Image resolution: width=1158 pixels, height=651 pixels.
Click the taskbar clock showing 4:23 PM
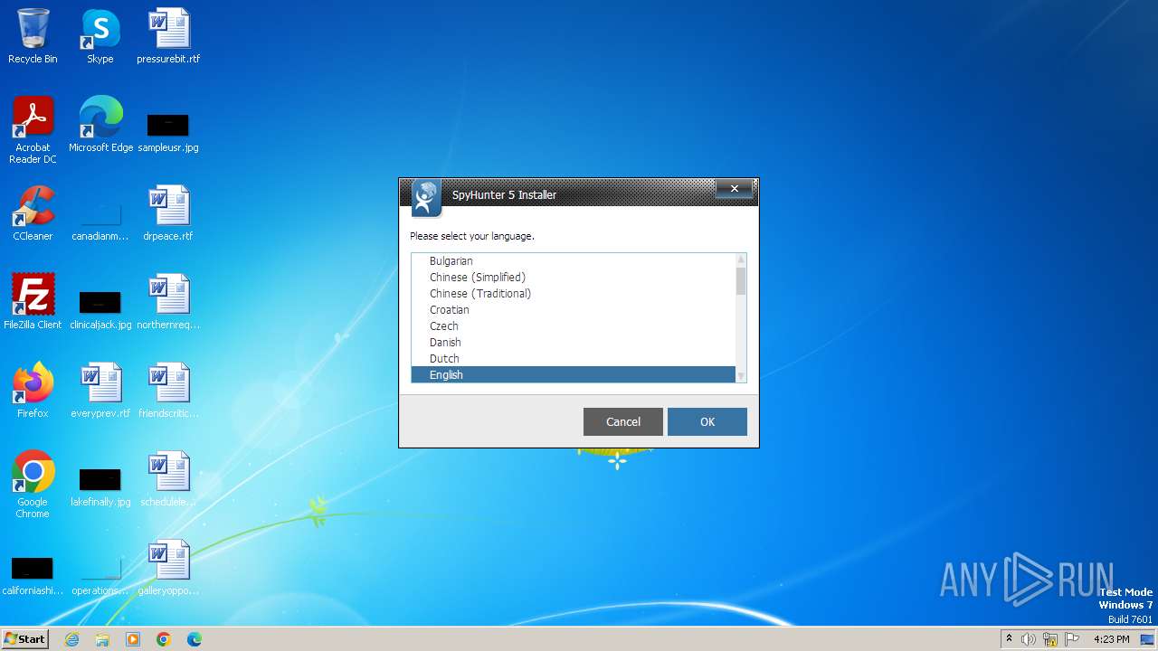tap(1111, 639)
